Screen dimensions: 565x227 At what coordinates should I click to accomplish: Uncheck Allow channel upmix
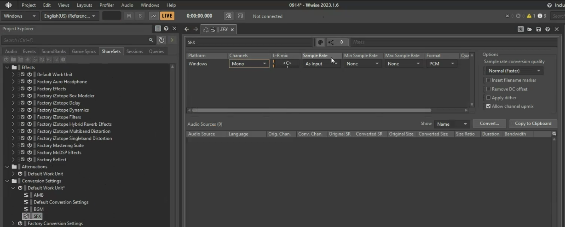pyautogui.click(x=488, y=106)
